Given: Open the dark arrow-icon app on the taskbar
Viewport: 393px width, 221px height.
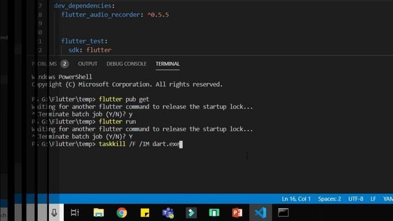Looking at the screenshot, I should coord(191,213).
